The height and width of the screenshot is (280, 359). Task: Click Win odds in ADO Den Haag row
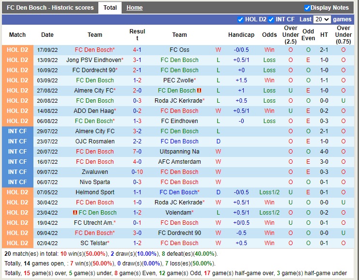(269, 111)
